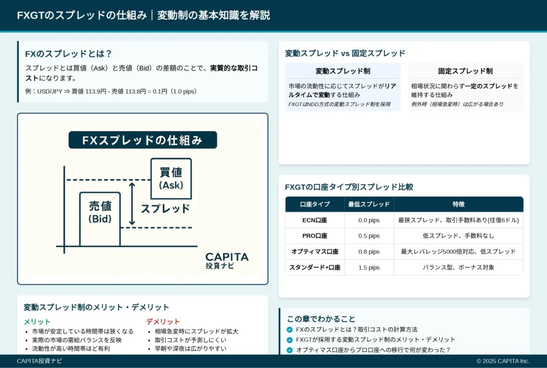The image size is (547, 368).
Task: Click the 最低スプレッド column header
Action: 369,205
